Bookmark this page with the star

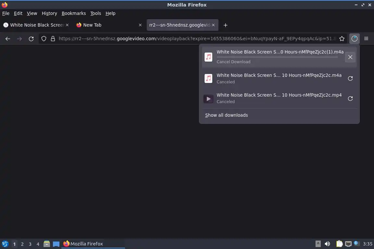pyautogui.click(x=342, y=39)
